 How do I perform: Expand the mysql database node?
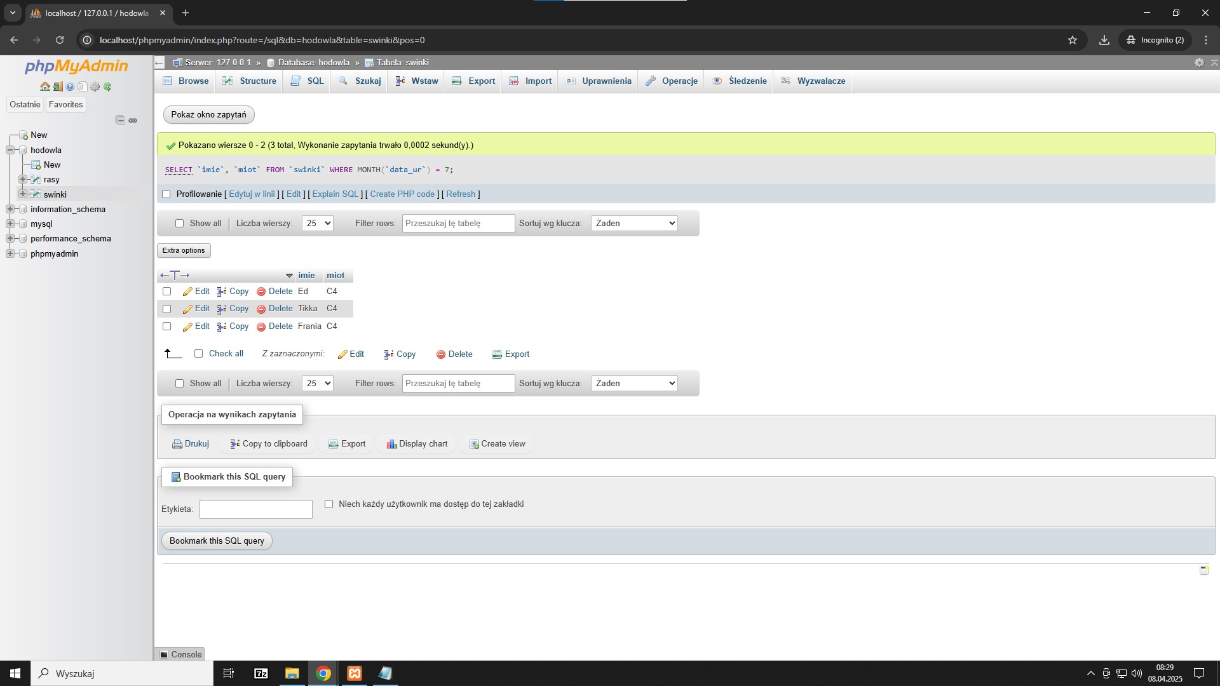pyautogui.click(x=10, y=224)
